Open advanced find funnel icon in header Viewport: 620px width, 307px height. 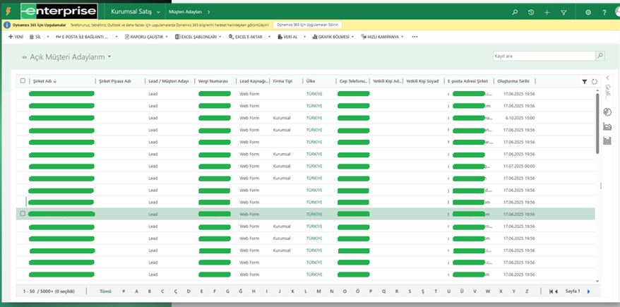(564, 12)
